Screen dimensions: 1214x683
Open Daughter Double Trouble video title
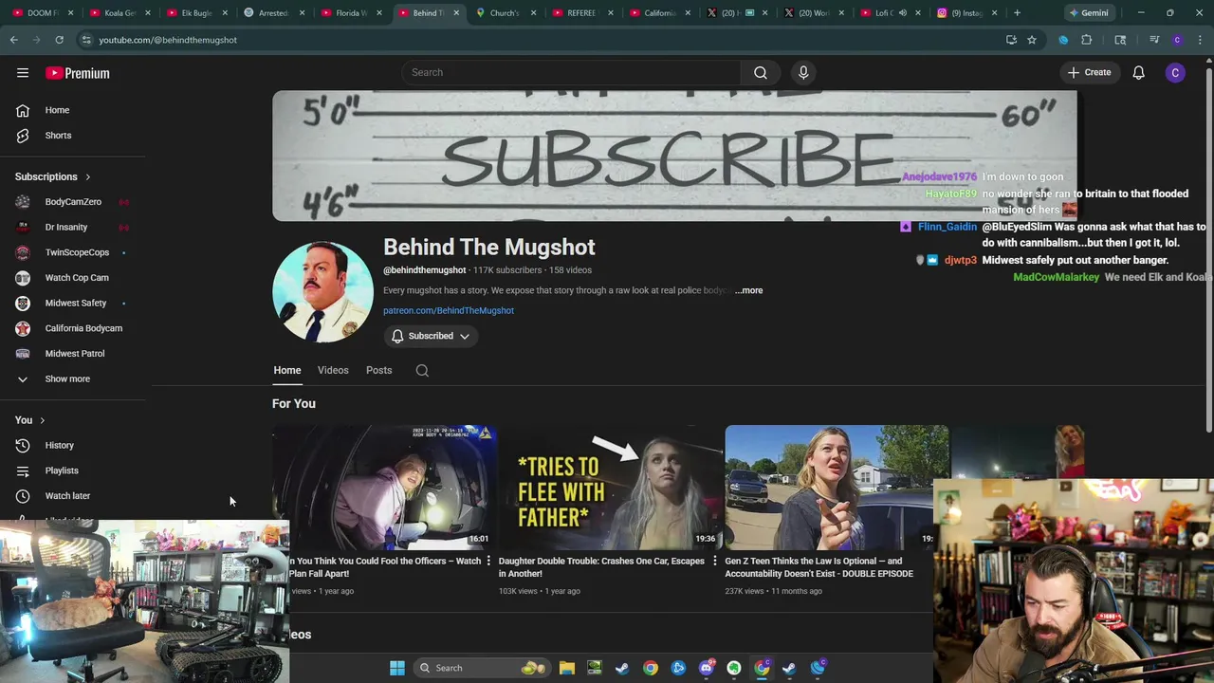pos(601,567)
